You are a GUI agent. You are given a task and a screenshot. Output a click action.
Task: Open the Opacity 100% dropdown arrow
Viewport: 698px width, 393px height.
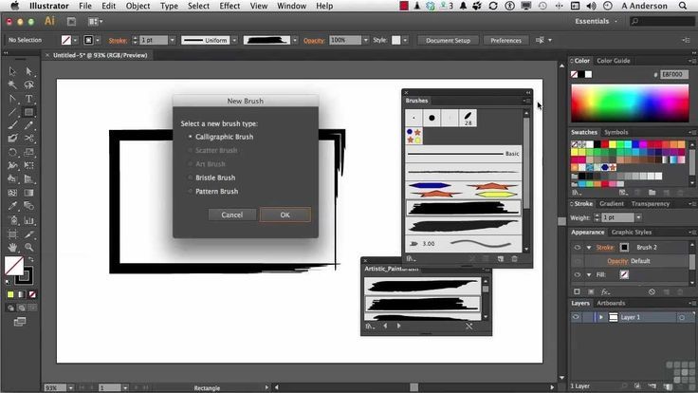point(365,40)
